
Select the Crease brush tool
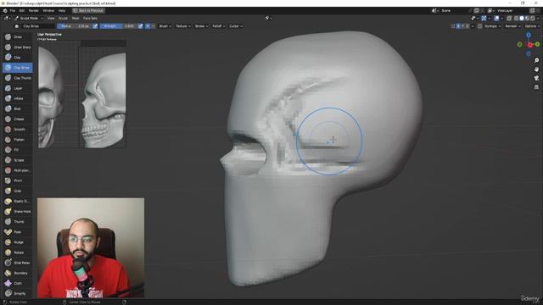(x=17, y=119)
